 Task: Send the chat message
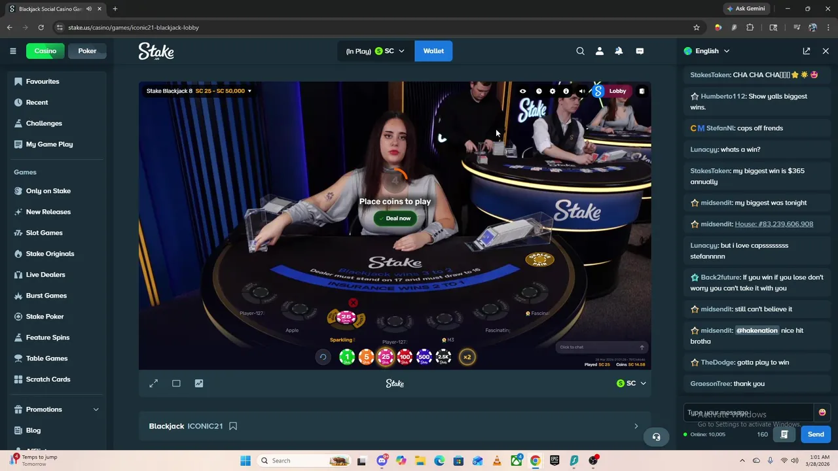coord(816,434)
